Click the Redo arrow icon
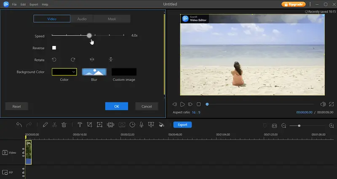Screen dimensions: 337x179 click(x=29, y=125)
